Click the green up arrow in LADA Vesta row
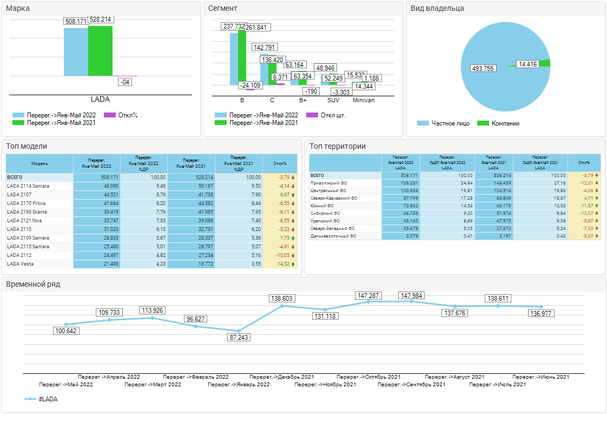This screenshot has width=607, height=429. click(293, 264)
